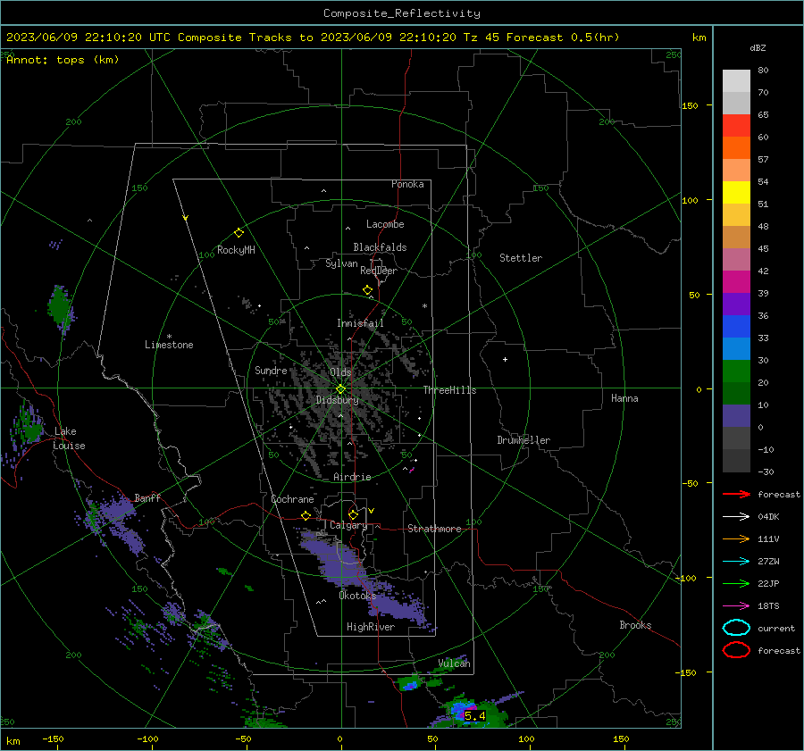The width and height of the screenshot is (804, 751).
Task: Click the Sundre town label
Action: [271, 371]
